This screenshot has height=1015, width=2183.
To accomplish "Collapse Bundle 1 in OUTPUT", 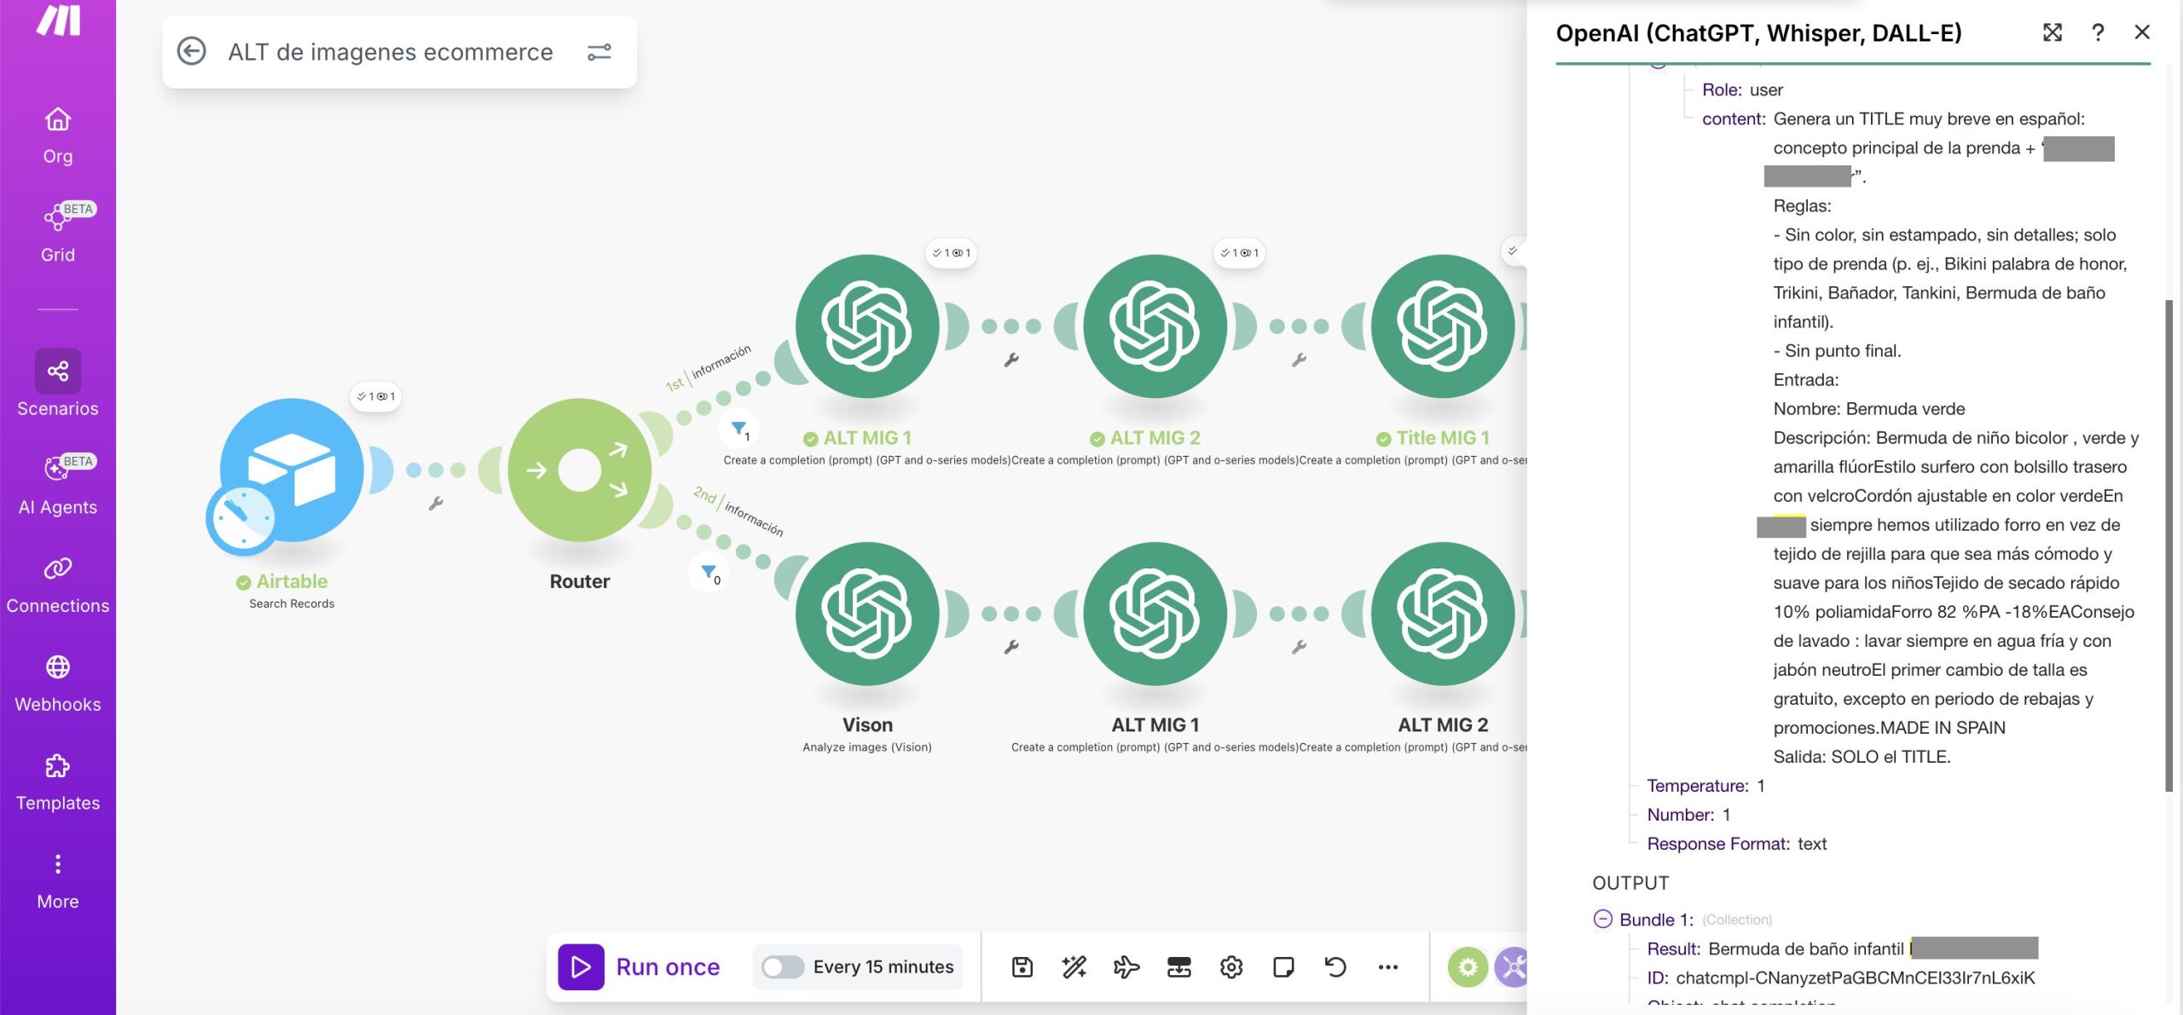I will tap(1602, 920).
